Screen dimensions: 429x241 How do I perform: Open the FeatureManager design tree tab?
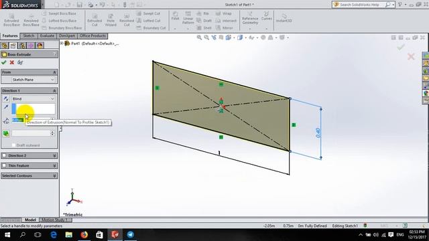[5, 46]
